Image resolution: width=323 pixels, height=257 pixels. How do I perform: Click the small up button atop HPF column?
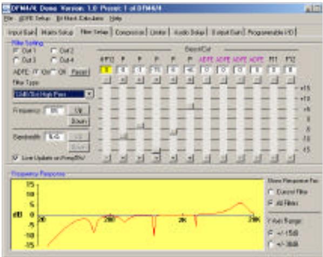(106, 79)
